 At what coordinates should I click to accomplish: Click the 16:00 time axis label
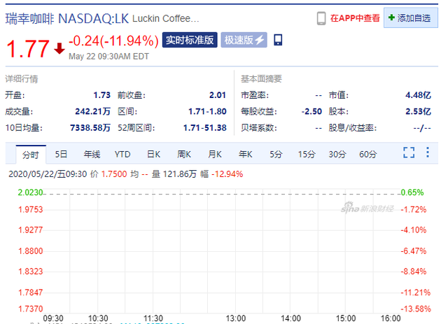(x=391, y=318)
